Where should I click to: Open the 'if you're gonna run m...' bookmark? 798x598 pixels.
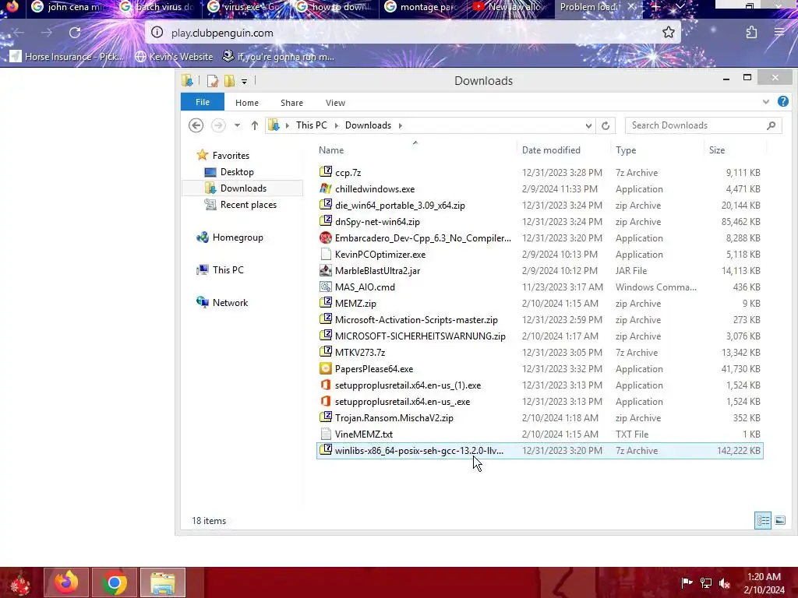click(278, 56)
